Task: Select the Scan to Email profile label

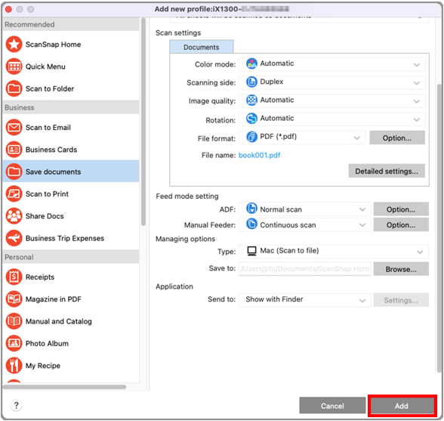Action: click(48, 128)
